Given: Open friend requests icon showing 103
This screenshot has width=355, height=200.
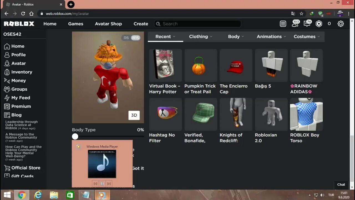Looking at the screenshot, I should (295, 23).
